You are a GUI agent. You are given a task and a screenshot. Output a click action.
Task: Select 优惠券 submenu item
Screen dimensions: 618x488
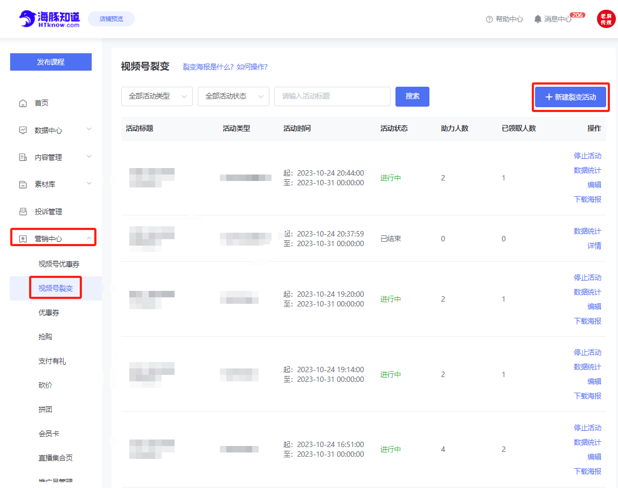pos(49,313)
